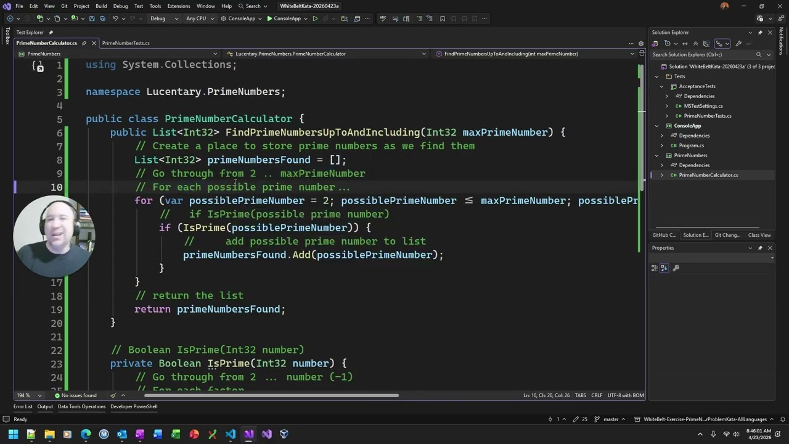
Task: Open Microsoft Edge from the taskbar
Action: (86, 434)
